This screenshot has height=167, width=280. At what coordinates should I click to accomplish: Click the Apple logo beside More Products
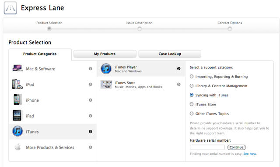(x=17, y=147)
